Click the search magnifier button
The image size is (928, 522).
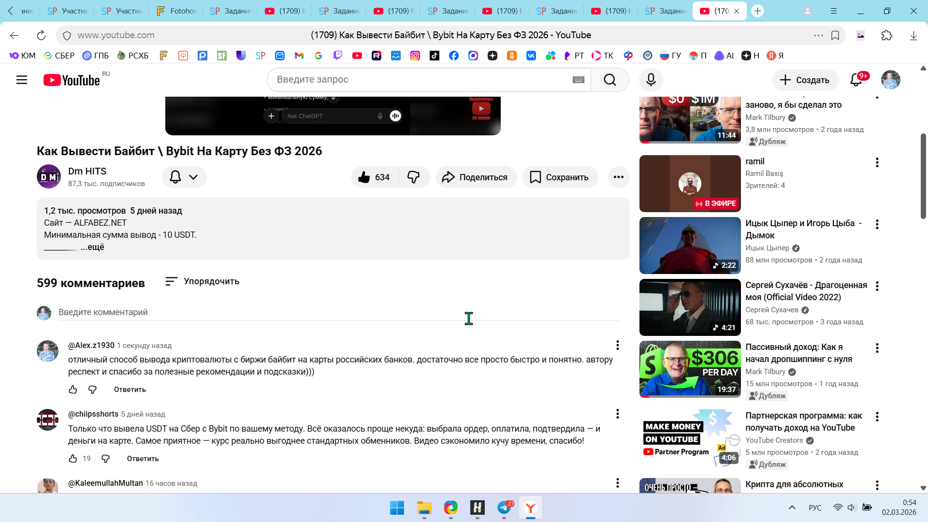[609, 80]
